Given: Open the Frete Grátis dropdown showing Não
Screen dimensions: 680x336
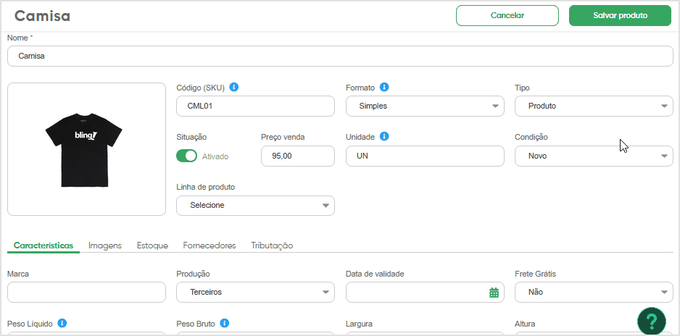Looking at the screenshot, I should tap(594, 293).
